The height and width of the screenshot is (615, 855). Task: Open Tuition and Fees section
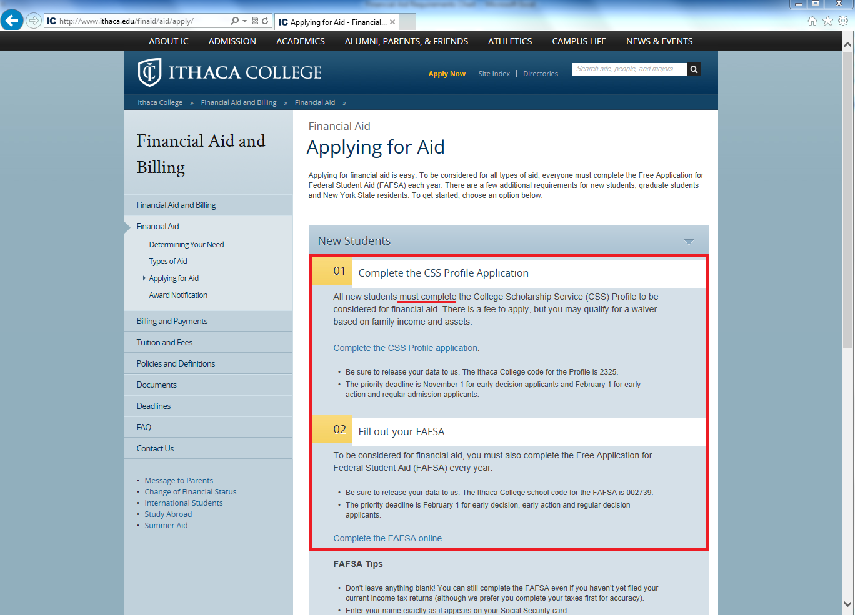click(x=209, y=342)
